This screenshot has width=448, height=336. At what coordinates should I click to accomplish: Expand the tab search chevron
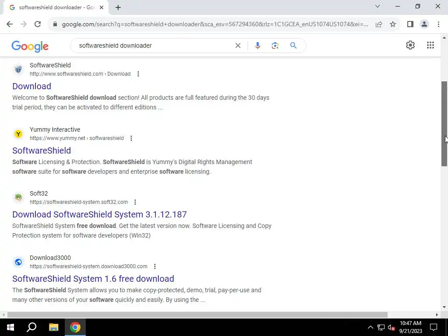click(x=378, y=6)
